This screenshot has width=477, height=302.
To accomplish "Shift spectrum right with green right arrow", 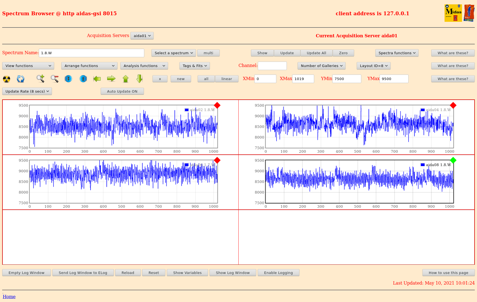I will click(x=111, y=79).
